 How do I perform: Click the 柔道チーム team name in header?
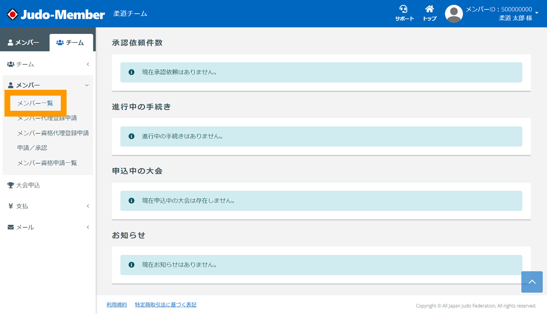point(130,14)
